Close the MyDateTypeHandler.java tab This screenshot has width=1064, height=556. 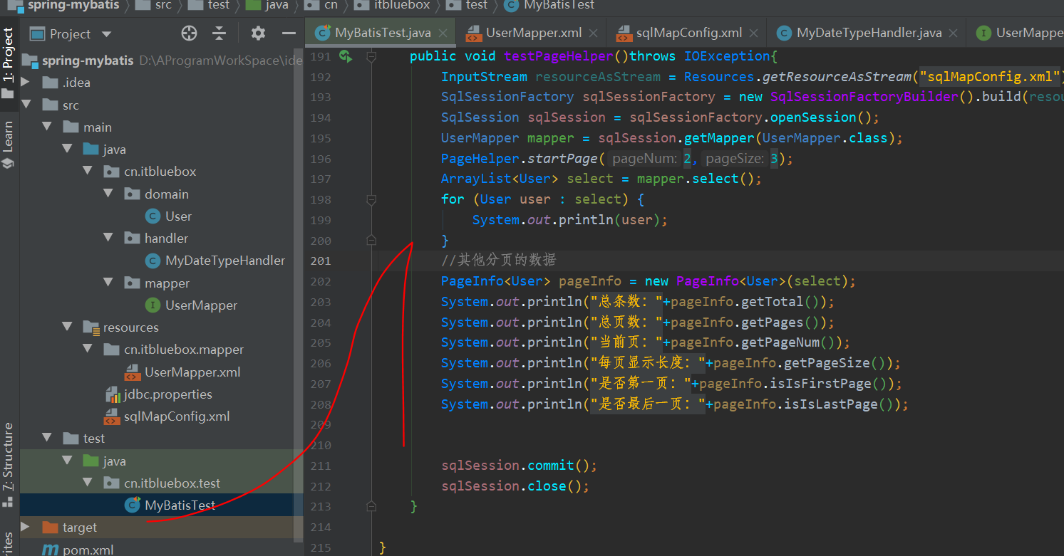coord(954,33)
